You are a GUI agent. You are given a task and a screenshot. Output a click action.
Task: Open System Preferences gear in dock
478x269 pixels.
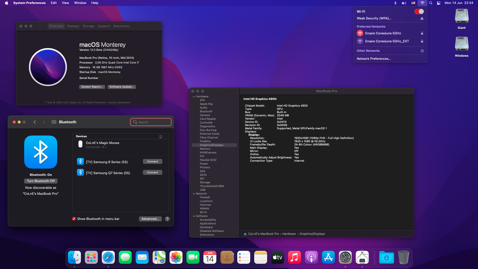(x=345, y=257)
